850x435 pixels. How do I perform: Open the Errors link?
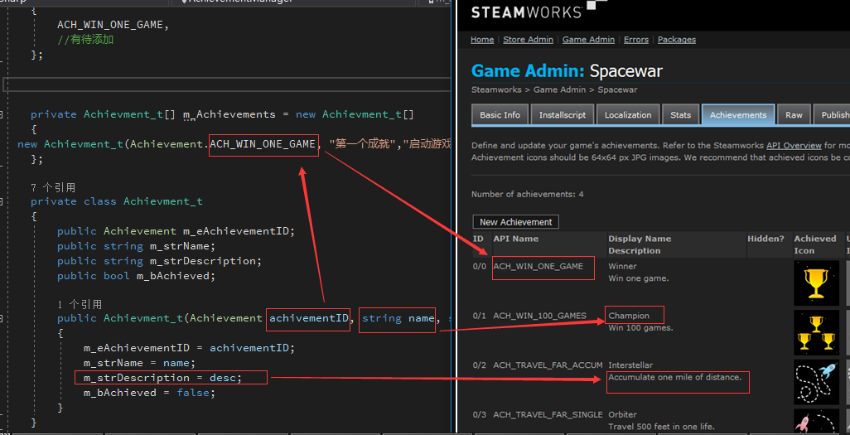coord(636,40)
